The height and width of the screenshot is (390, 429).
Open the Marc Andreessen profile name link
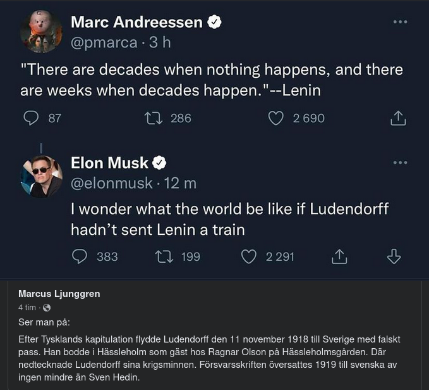[x=136, y=22]
